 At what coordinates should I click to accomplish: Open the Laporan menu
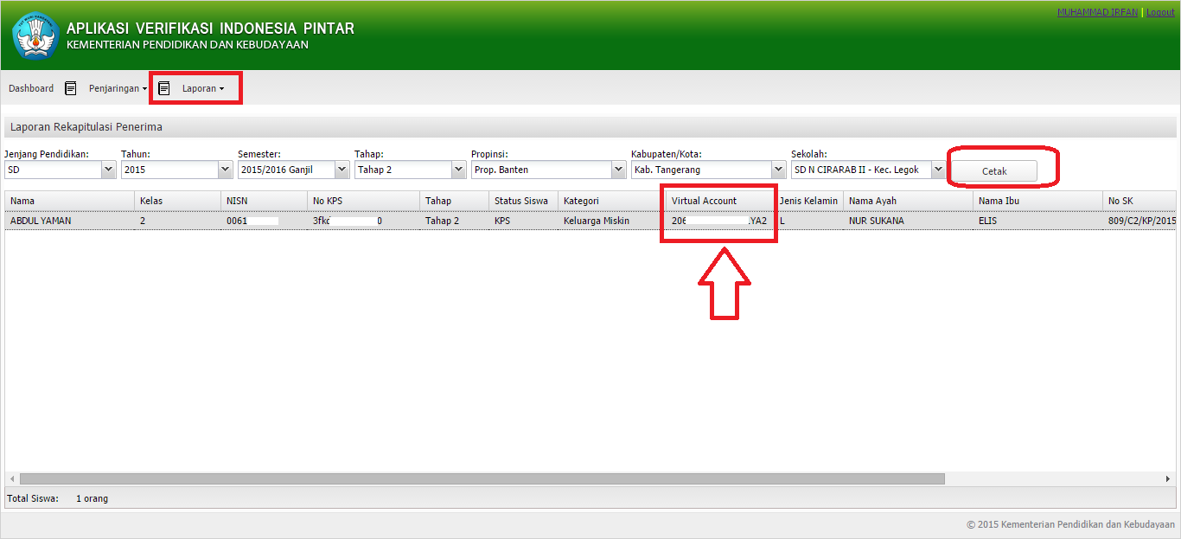tap(201, 87)
